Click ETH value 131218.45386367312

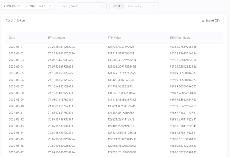coord(122,99)
